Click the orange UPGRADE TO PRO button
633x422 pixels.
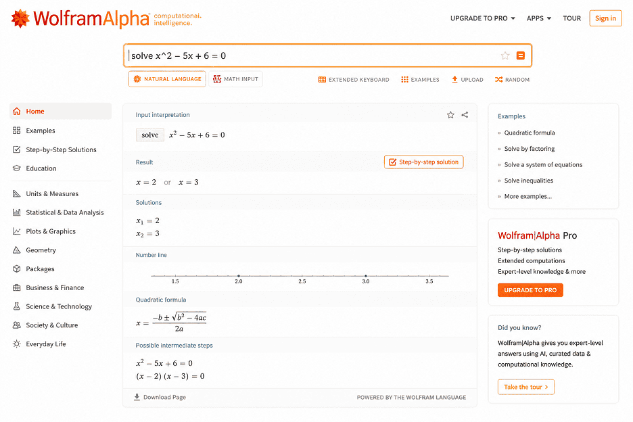(530, 290)
